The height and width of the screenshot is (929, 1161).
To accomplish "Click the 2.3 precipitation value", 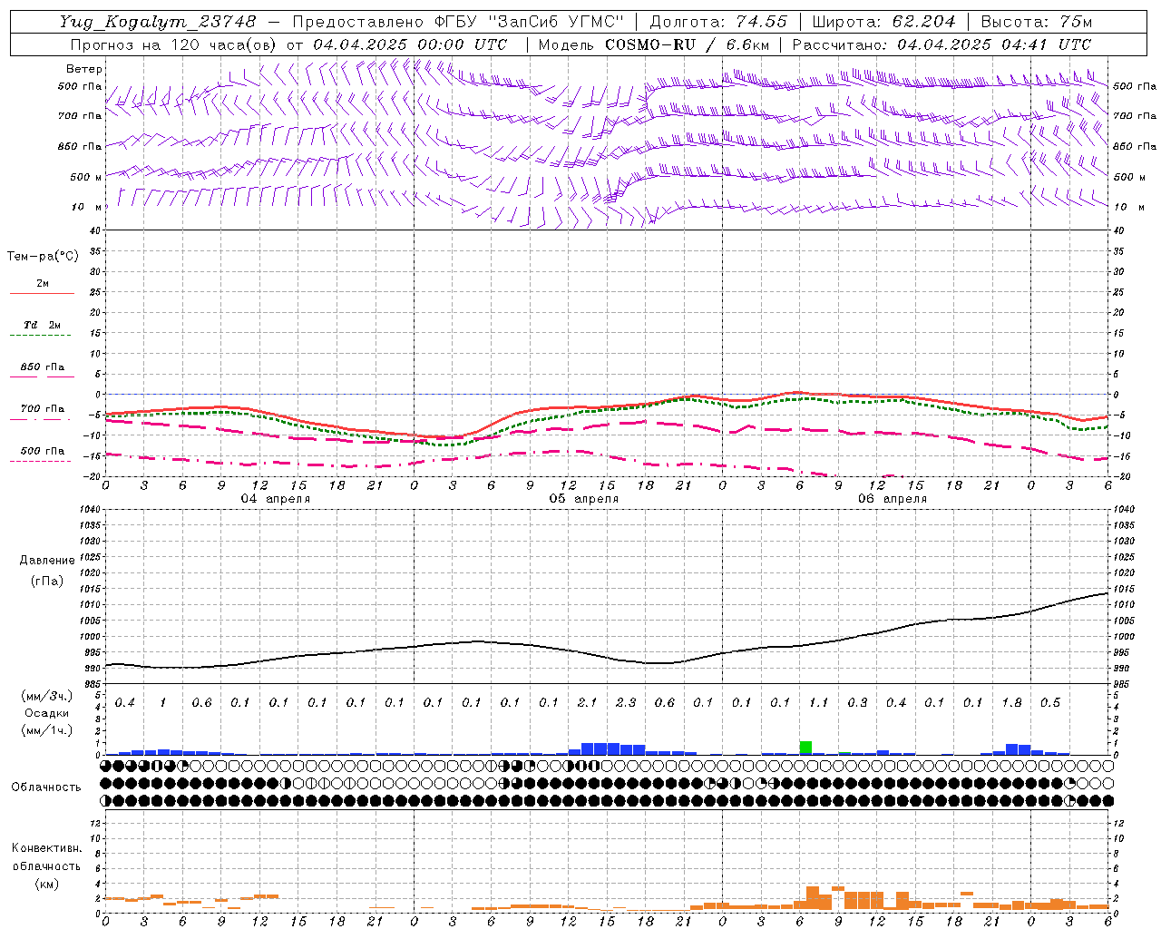I will [x=626, y=703].
